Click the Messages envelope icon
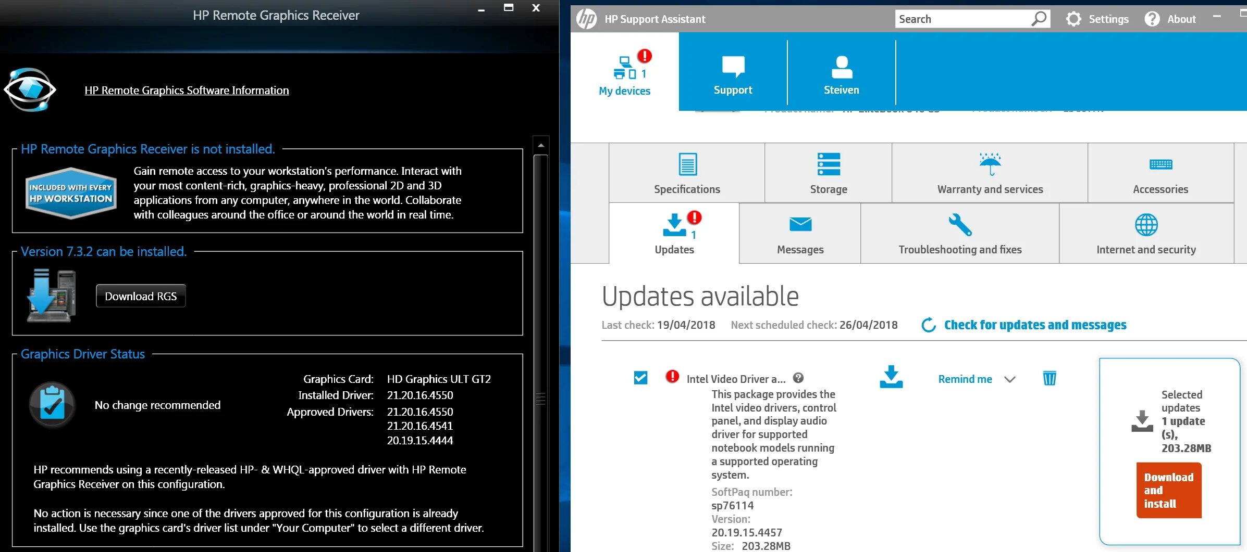Screen dimensions: 1247x552 click(800, 224)
